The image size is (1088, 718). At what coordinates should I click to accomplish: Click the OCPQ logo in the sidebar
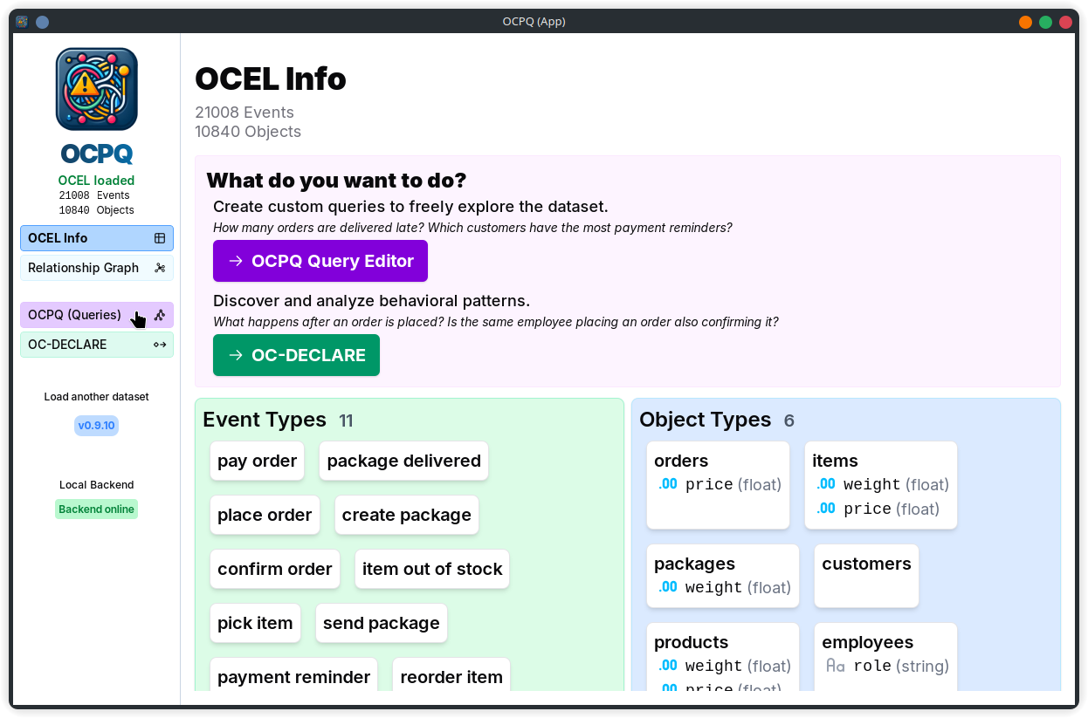click(x=96, y=88)
